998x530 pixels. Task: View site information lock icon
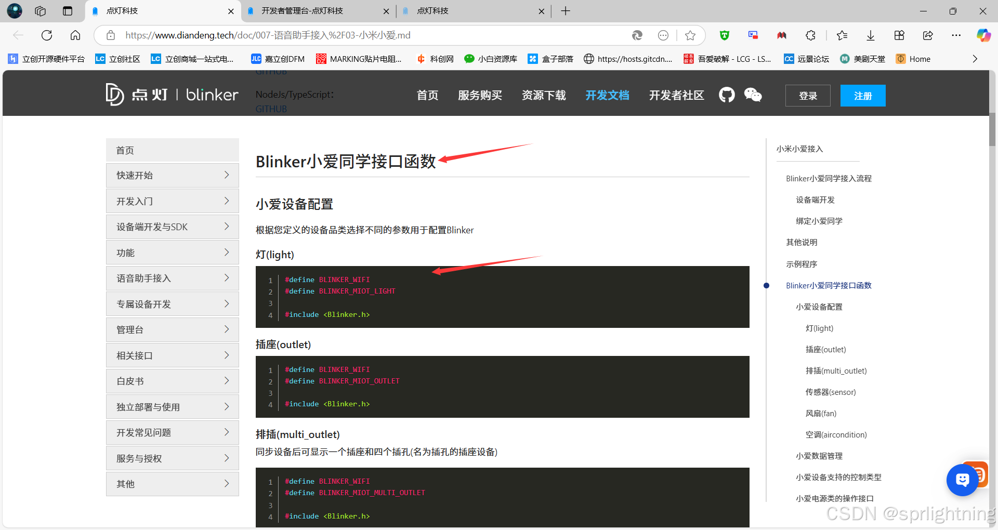pyautogui.click(x=110, y=35)
